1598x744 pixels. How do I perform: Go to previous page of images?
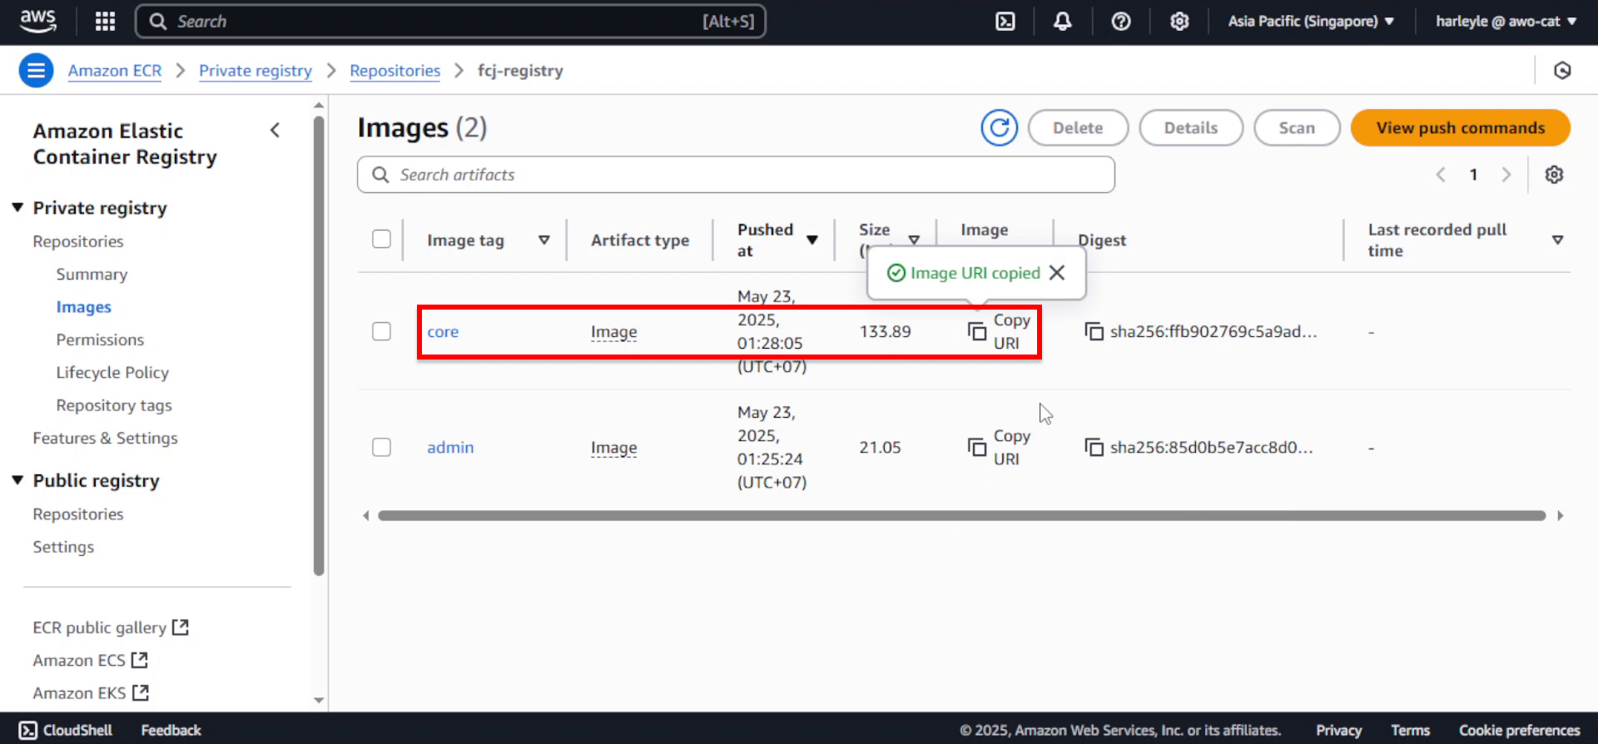1441,175
